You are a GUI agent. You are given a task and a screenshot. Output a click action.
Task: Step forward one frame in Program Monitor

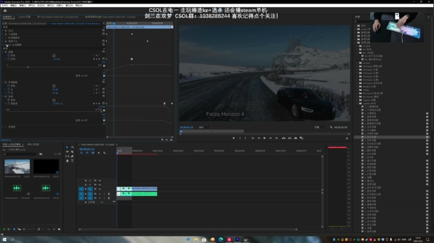271,138
